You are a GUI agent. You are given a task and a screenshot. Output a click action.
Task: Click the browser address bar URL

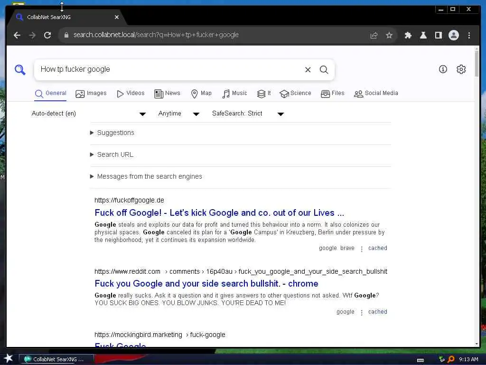coord(156,35)
